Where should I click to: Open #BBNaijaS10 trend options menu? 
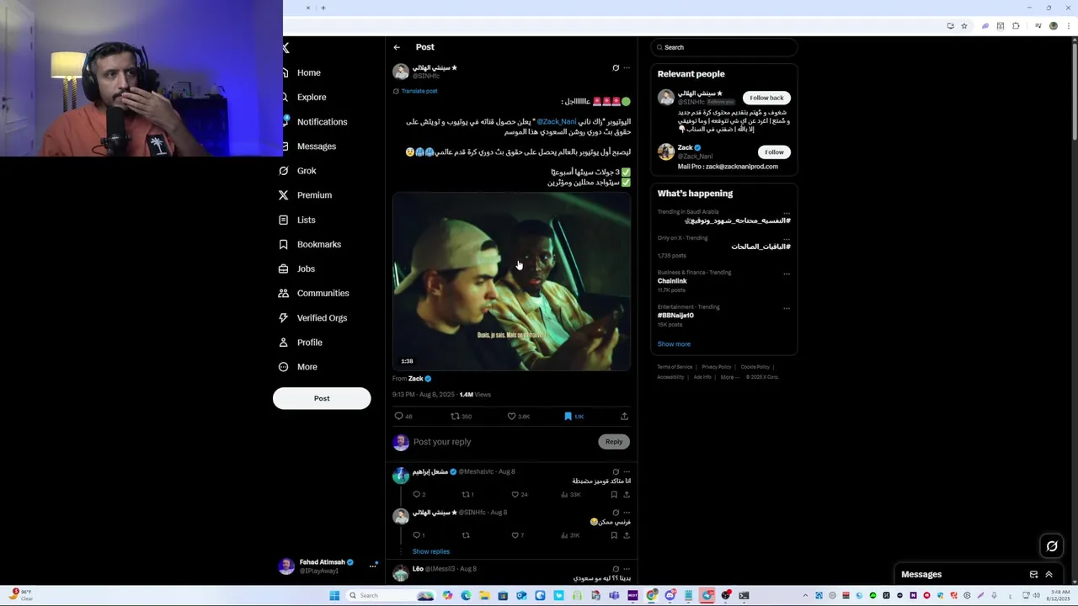click(x=787, y=308)
